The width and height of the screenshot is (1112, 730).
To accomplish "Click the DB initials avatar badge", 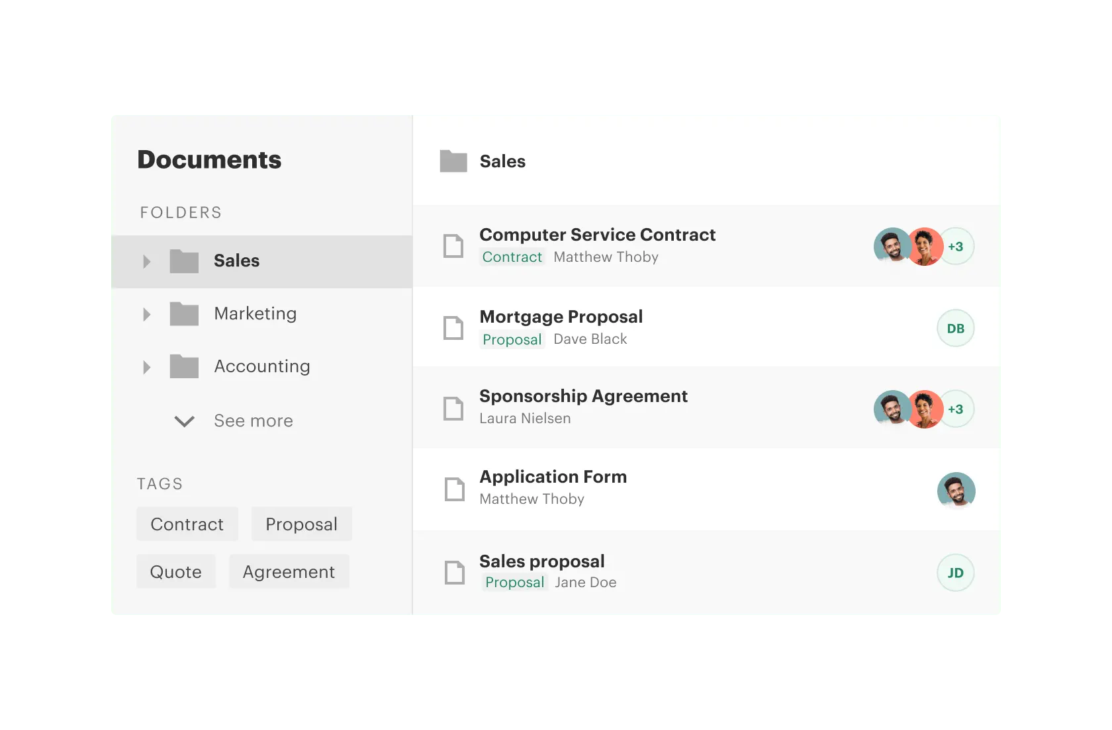I will (x=956, y=328).
